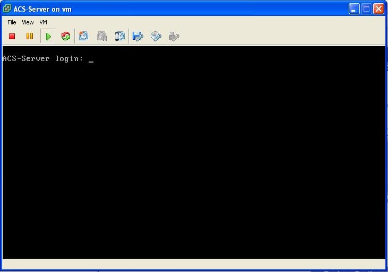This screenshot has height=272, width=388.
Task: Reset the virtual machine
Action: click(66, 36)
